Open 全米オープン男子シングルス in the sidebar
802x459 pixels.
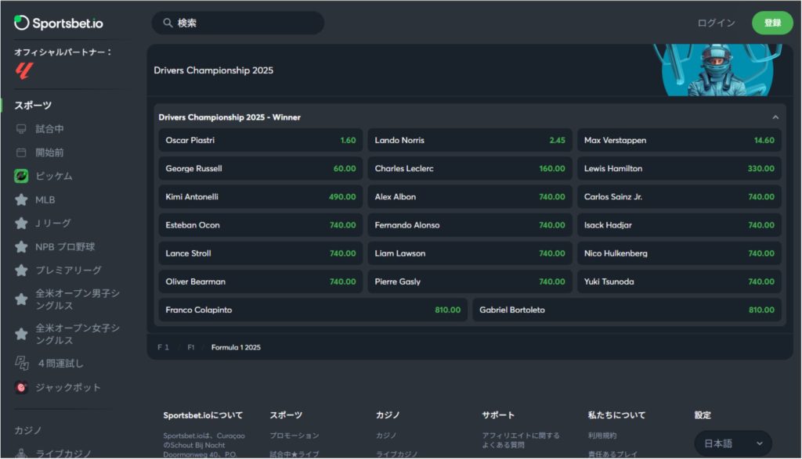coord(78,299)
